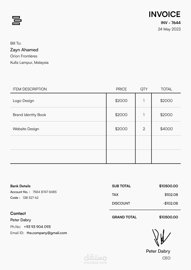Click the account number 7584 8747 8485
This screenshot has height=270, width=191.
point(45,192)
